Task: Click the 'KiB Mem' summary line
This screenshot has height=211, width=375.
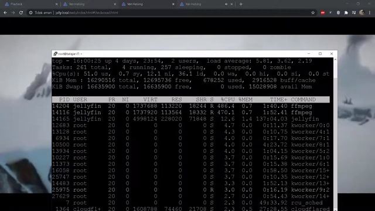Action: point(183,80)
